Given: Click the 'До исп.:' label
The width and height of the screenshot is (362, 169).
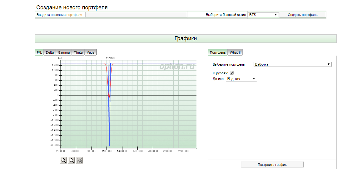Looking at the screenshot, I should pyautogui.click(x=219, y=79).
